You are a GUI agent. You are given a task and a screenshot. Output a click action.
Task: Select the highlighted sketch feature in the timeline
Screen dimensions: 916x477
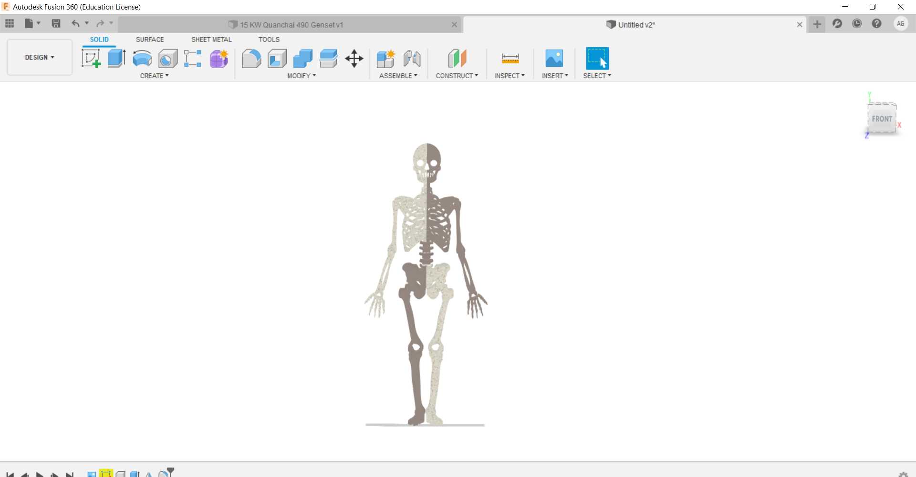[x=106, y=474]
